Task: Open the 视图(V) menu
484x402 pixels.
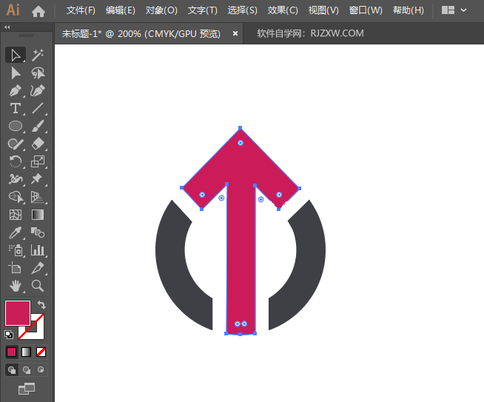Action: (x=323, y=10)
